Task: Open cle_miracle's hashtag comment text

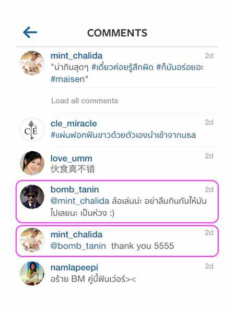Action: click(123, 135)
